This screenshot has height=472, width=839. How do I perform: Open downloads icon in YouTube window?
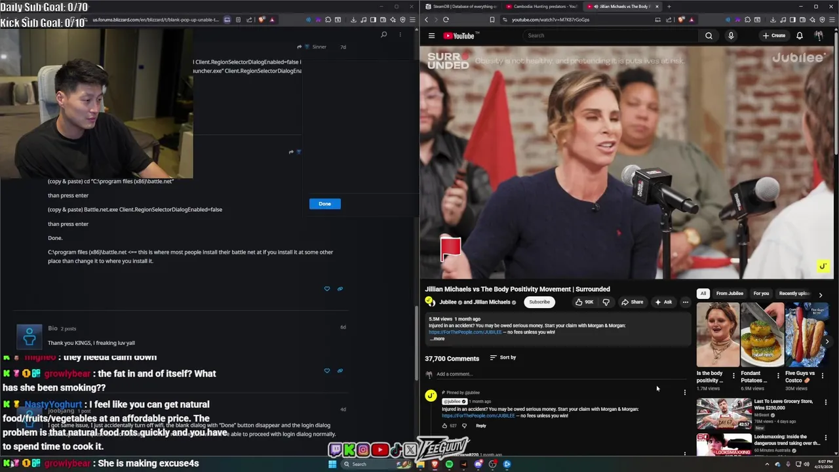point(773,20)
